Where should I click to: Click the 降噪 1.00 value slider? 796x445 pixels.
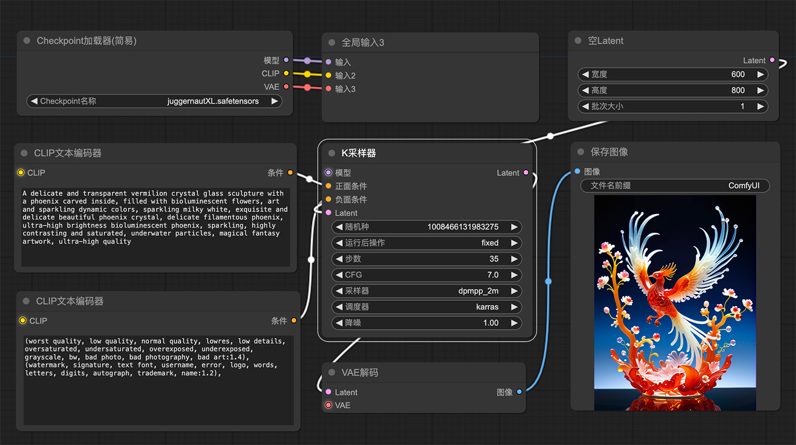tap(427, 322)
